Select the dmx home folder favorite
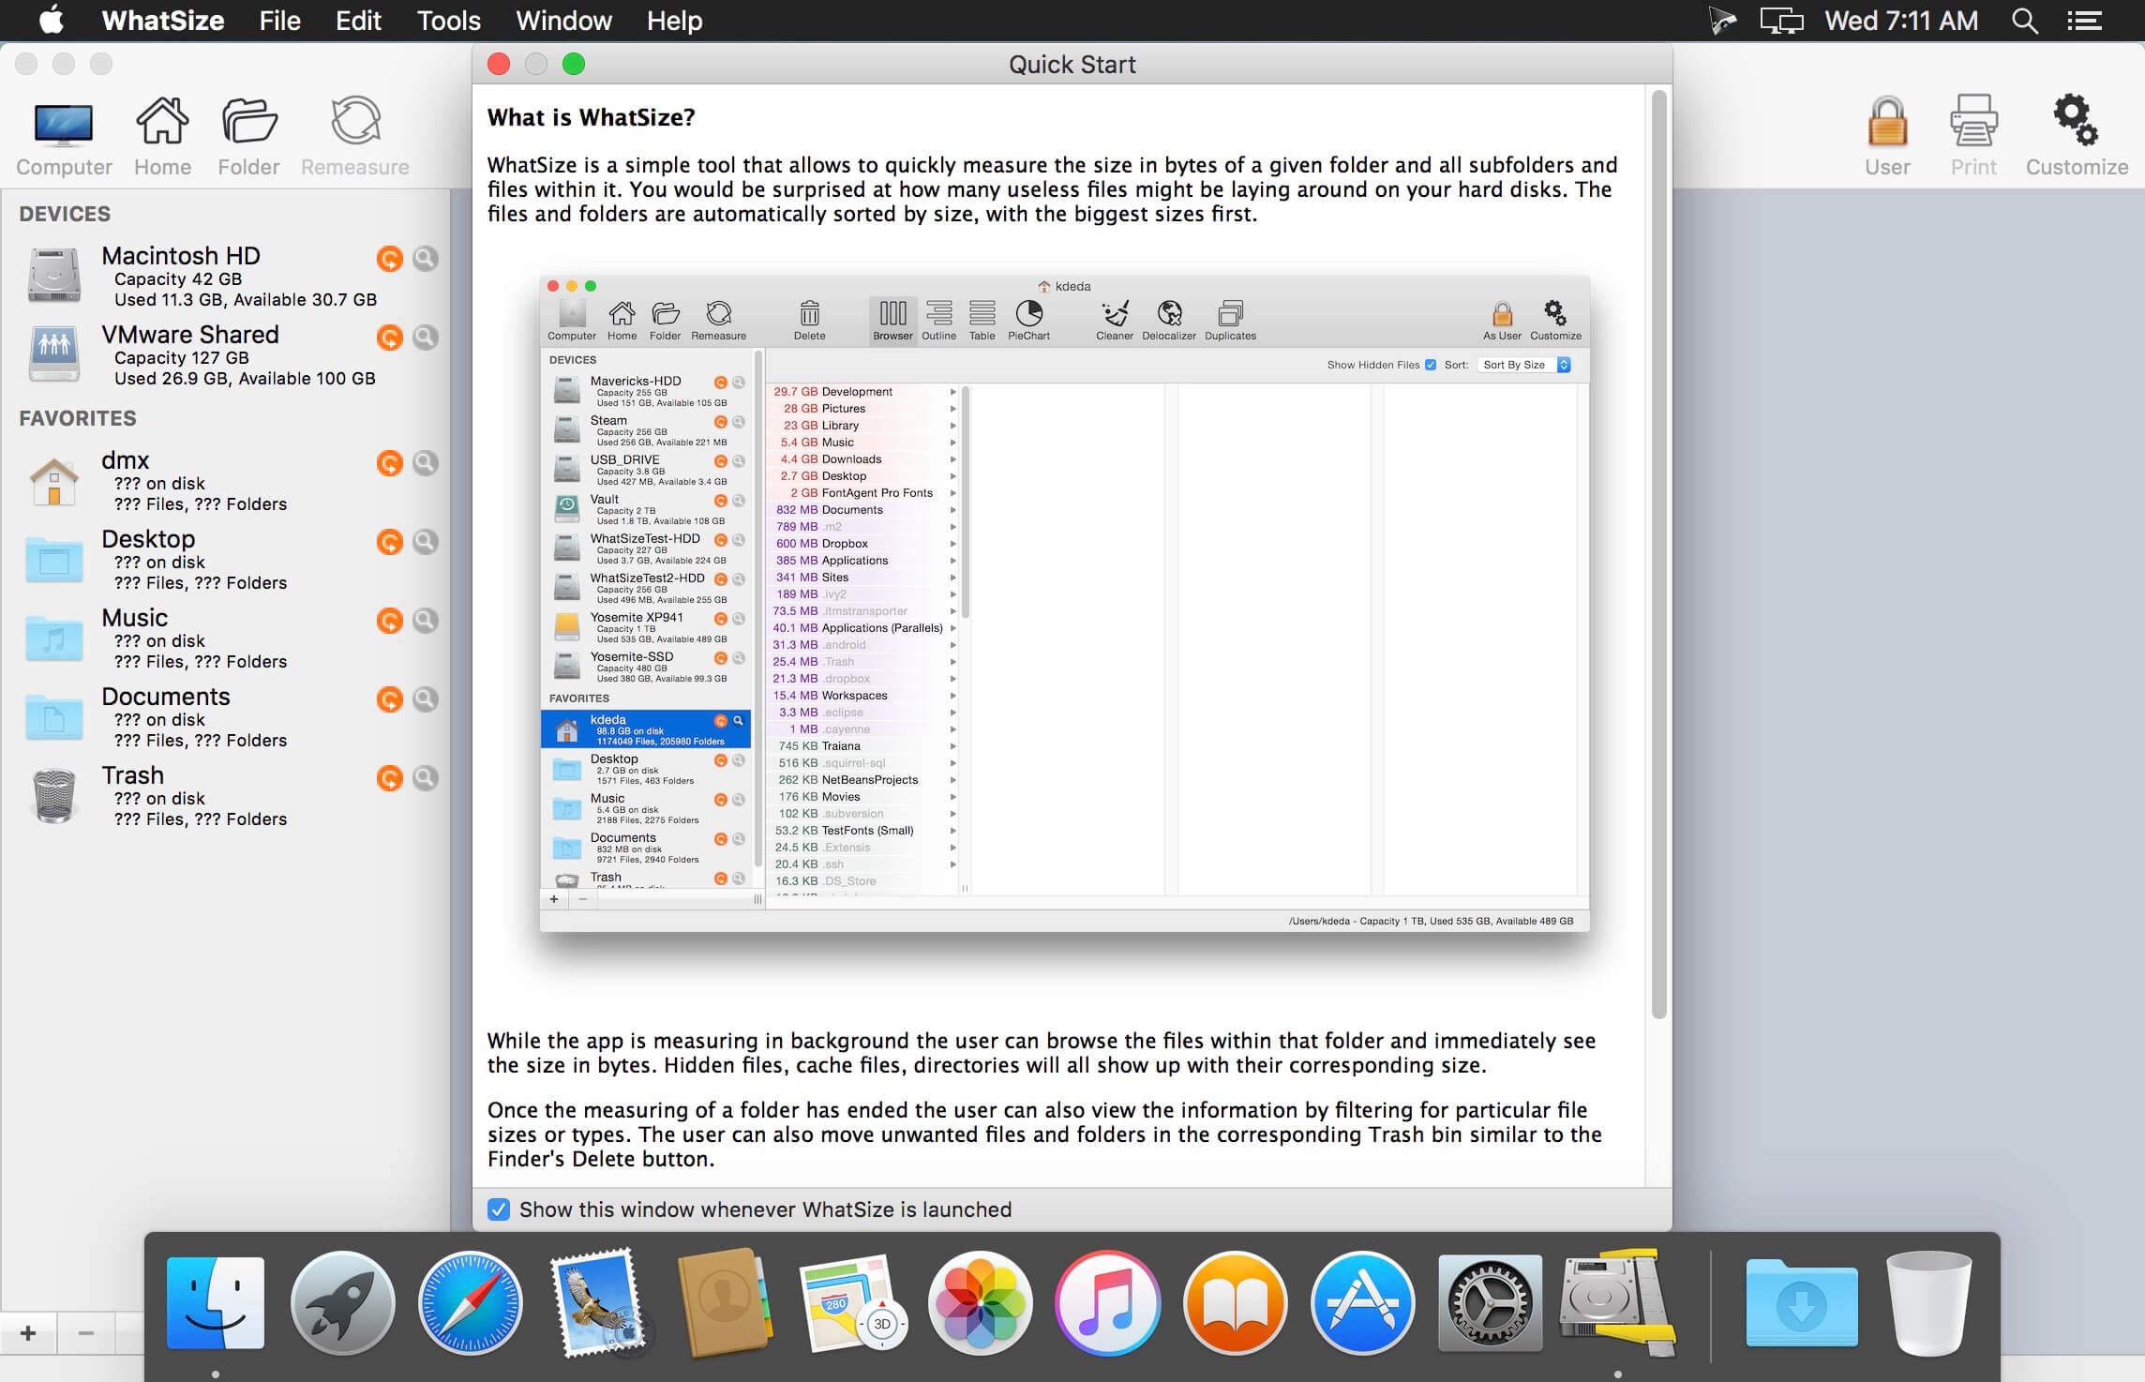Screen dimensions: 2145x1382 pyautogui.click(x=225, y=480)
